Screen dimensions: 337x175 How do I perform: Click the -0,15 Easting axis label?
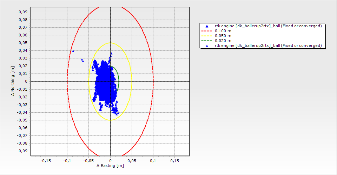pyautogui.click(x=46, y=161)
